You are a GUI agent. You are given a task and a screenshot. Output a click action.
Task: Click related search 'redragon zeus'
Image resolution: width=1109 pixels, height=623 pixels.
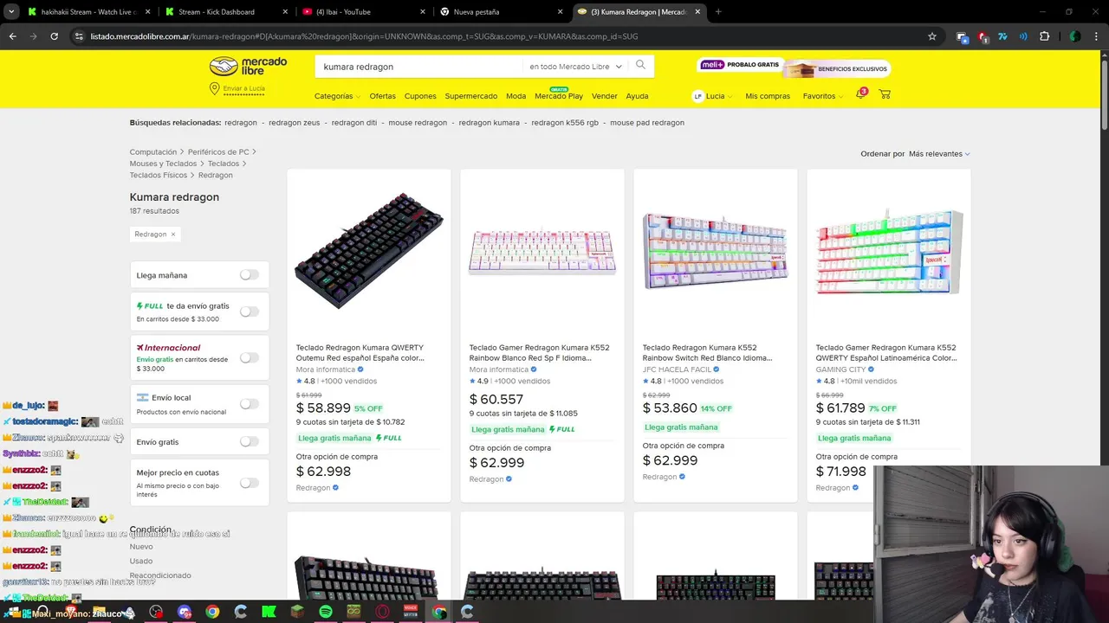point(294,123)
